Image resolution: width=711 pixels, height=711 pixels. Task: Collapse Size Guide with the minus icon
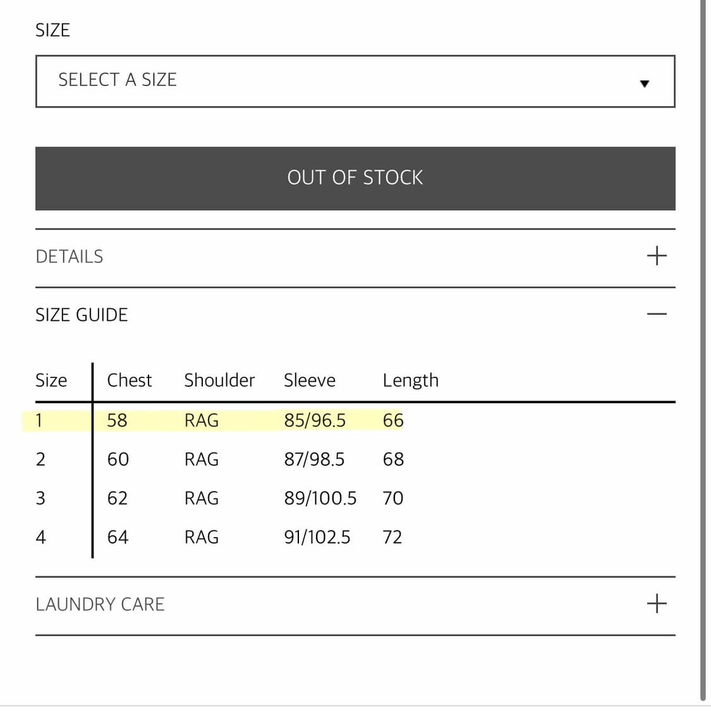(657, 314)
